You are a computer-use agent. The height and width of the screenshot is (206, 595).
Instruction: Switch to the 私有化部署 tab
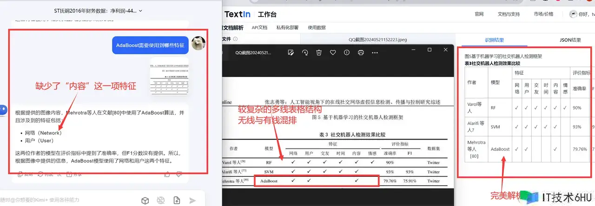[x=287, y=27]
